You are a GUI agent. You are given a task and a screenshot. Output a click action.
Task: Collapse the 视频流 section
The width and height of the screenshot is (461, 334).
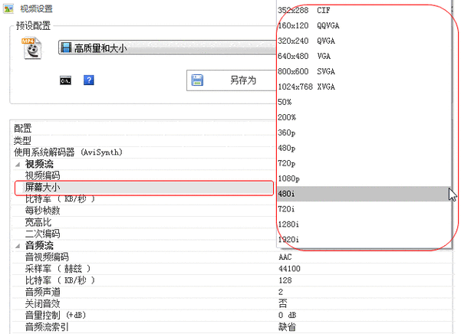(x=18, y=164)
